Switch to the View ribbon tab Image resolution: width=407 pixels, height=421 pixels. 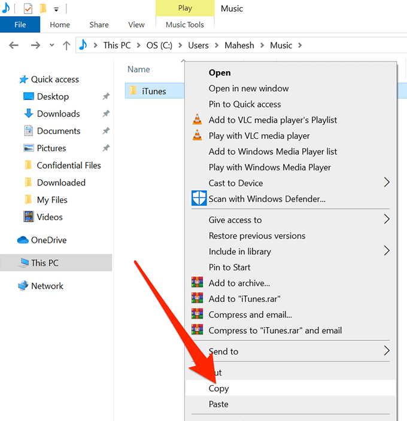tap(136, 25)
